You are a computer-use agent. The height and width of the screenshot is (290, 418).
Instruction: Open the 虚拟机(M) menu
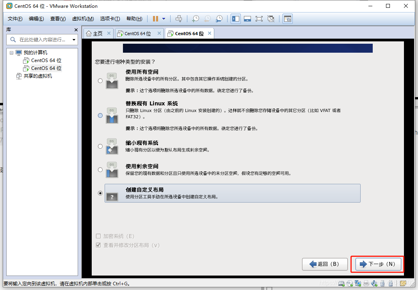83,19
